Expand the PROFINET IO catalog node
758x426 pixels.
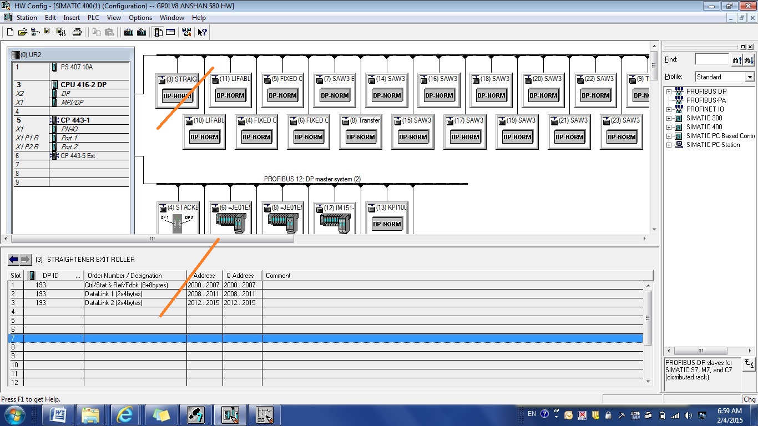(x=669, y=109)
